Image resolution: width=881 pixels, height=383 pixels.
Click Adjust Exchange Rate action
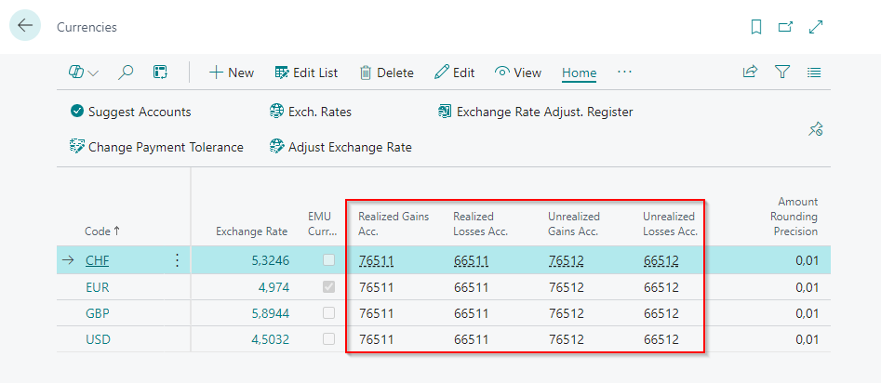[340, 147]
